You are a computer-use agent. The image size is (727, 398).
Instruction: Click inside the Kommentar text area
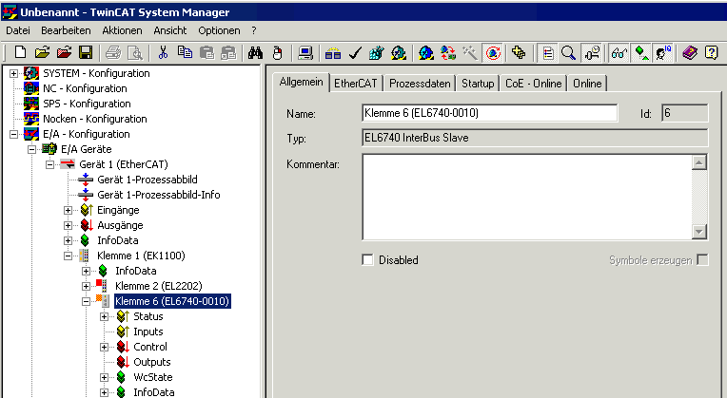click(x=527, y=198)
